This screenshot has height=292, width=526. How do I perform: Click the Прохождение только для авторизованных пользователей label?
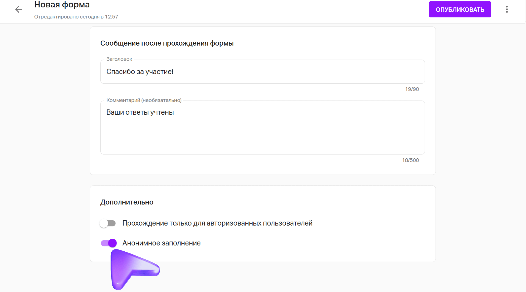pyautogui.click(x=217, y=223)
